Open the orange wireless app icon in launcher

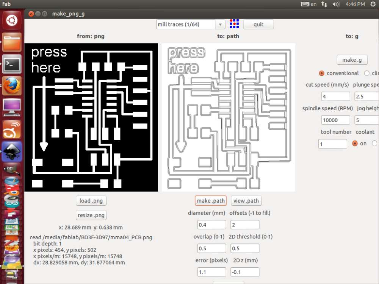click(12, 130)
